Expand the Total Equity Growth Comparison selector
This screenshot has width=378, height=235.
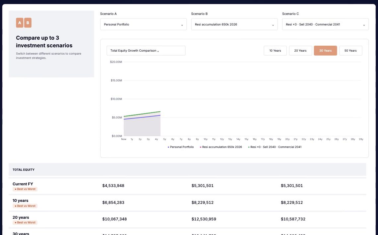(x=146, y=51)
